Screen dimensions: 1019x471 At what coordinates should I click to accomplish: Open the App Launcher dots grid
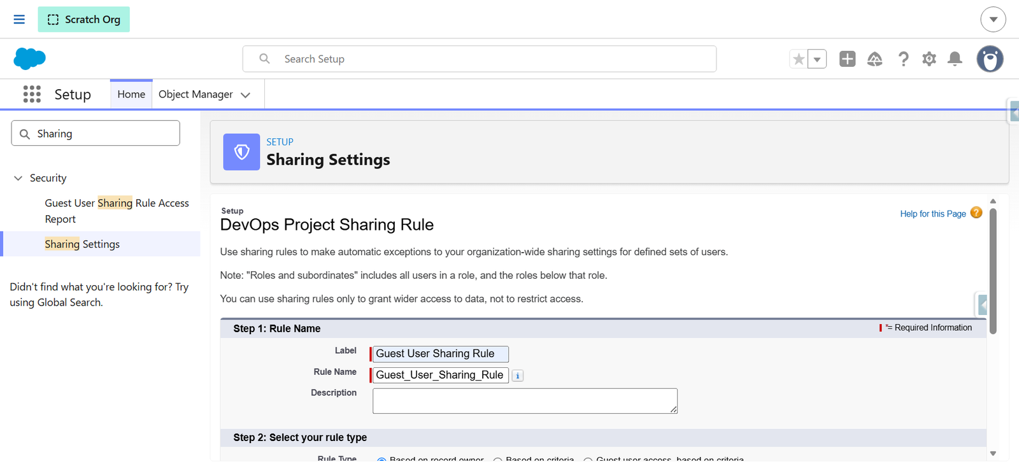click(x=32, y=94)
